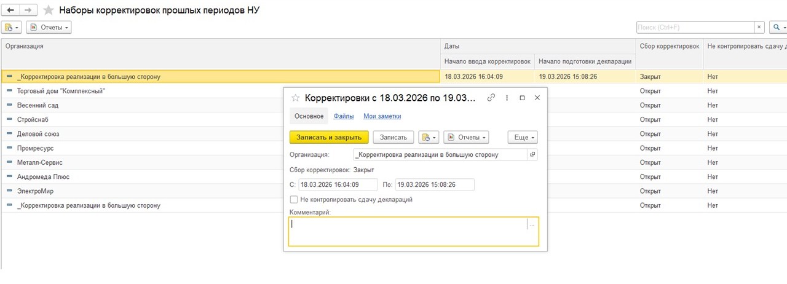Open the dialog's three-dot options menu
Screen dimensions: 787x284
click(507, 98)
